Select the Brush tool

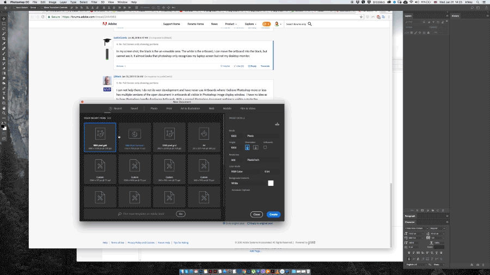(x=4, y=54)
